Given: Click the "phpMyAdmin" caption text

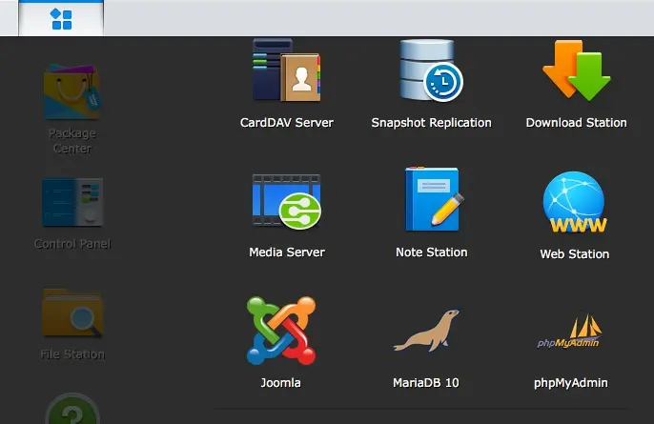Looking at the screenshot, I should click(x=571, y=383).
